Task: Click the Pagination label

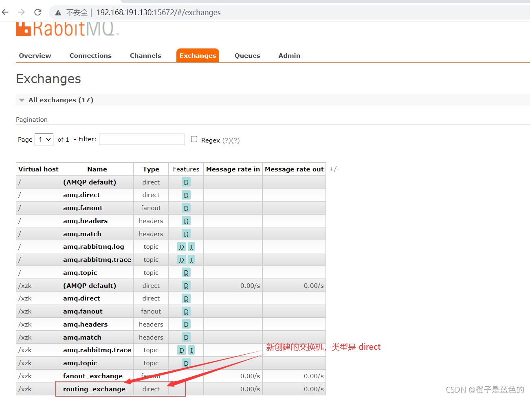Action: click(32, 120)
